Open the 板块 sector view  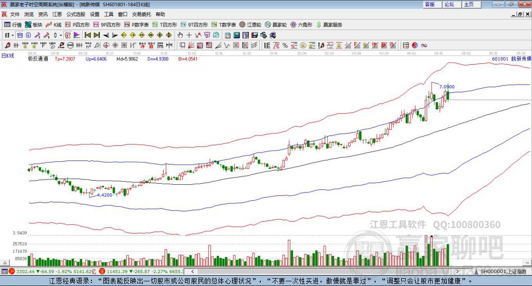tap(33, 25)
